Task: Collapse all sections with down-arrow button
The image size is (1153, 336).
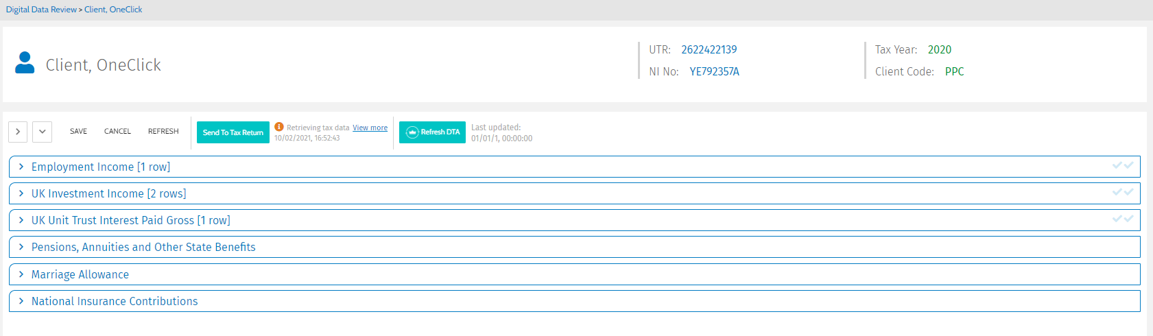Action: 42,132
